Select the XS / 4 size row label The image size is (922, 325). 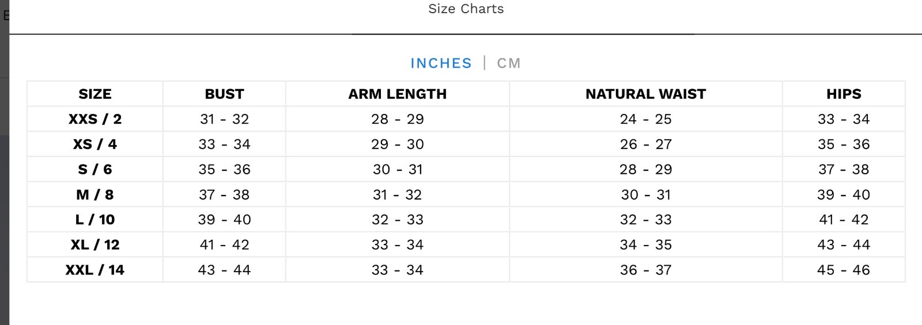[95, 144]
